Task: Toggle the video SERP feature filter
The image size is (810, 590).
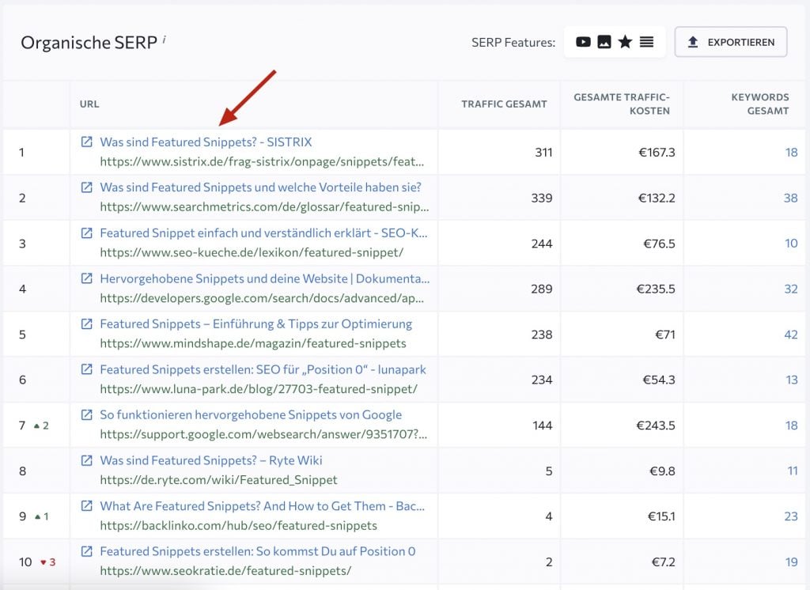Action: [x=583, y=41]
